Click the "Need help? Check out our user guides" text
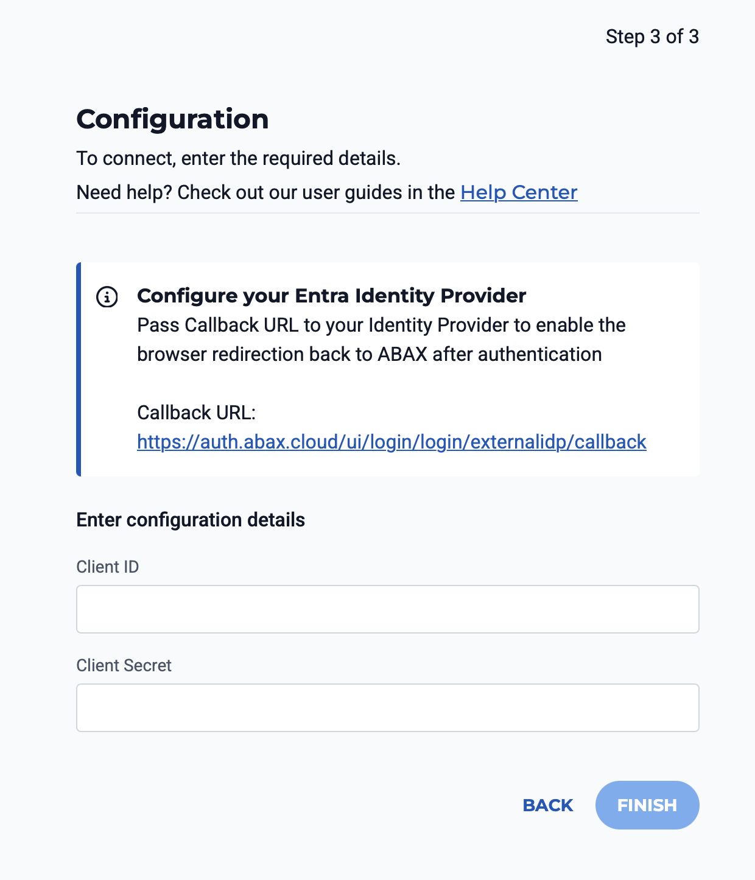 pos(265,192)
